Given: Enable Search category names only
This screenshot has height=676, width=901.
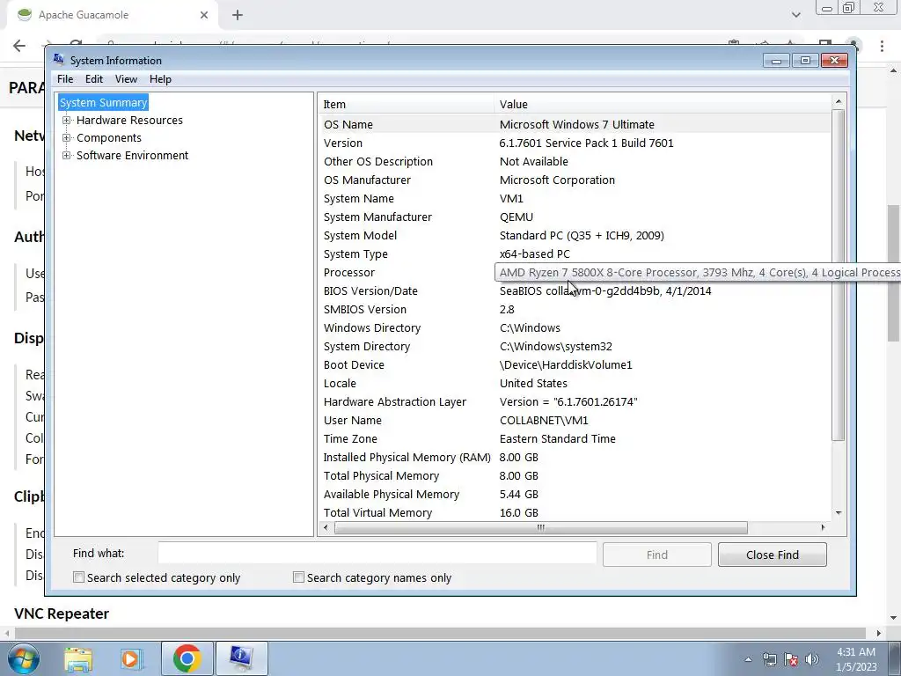Looking at the screenshot, I should coord(298,577).
